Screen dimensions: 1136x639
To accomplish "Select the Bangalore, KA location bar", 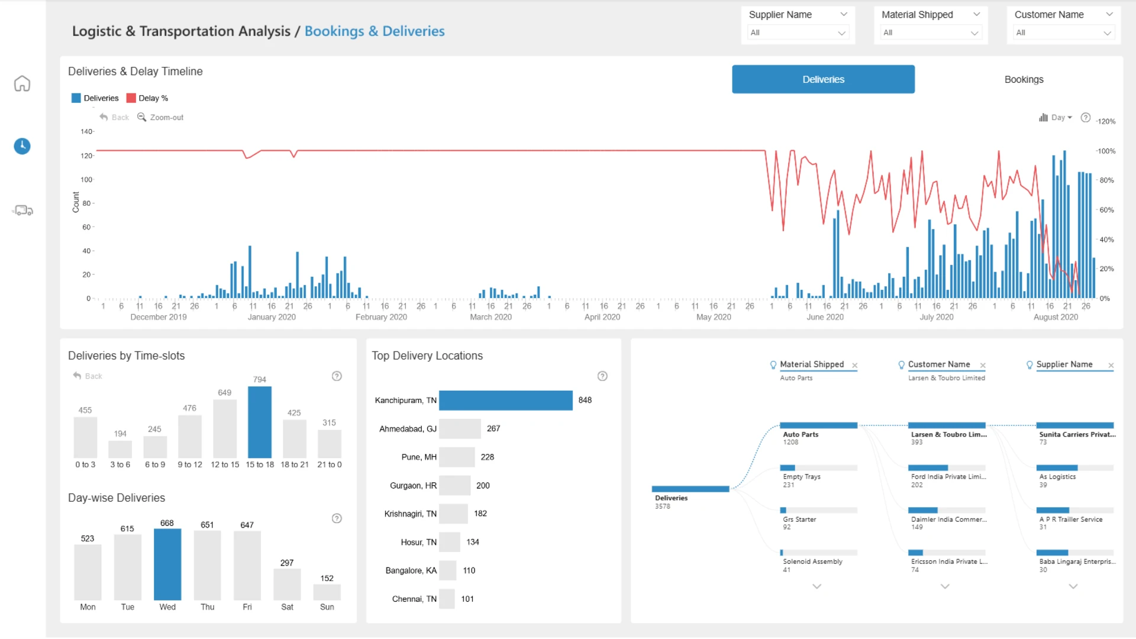I will click(x=448, y=571).
